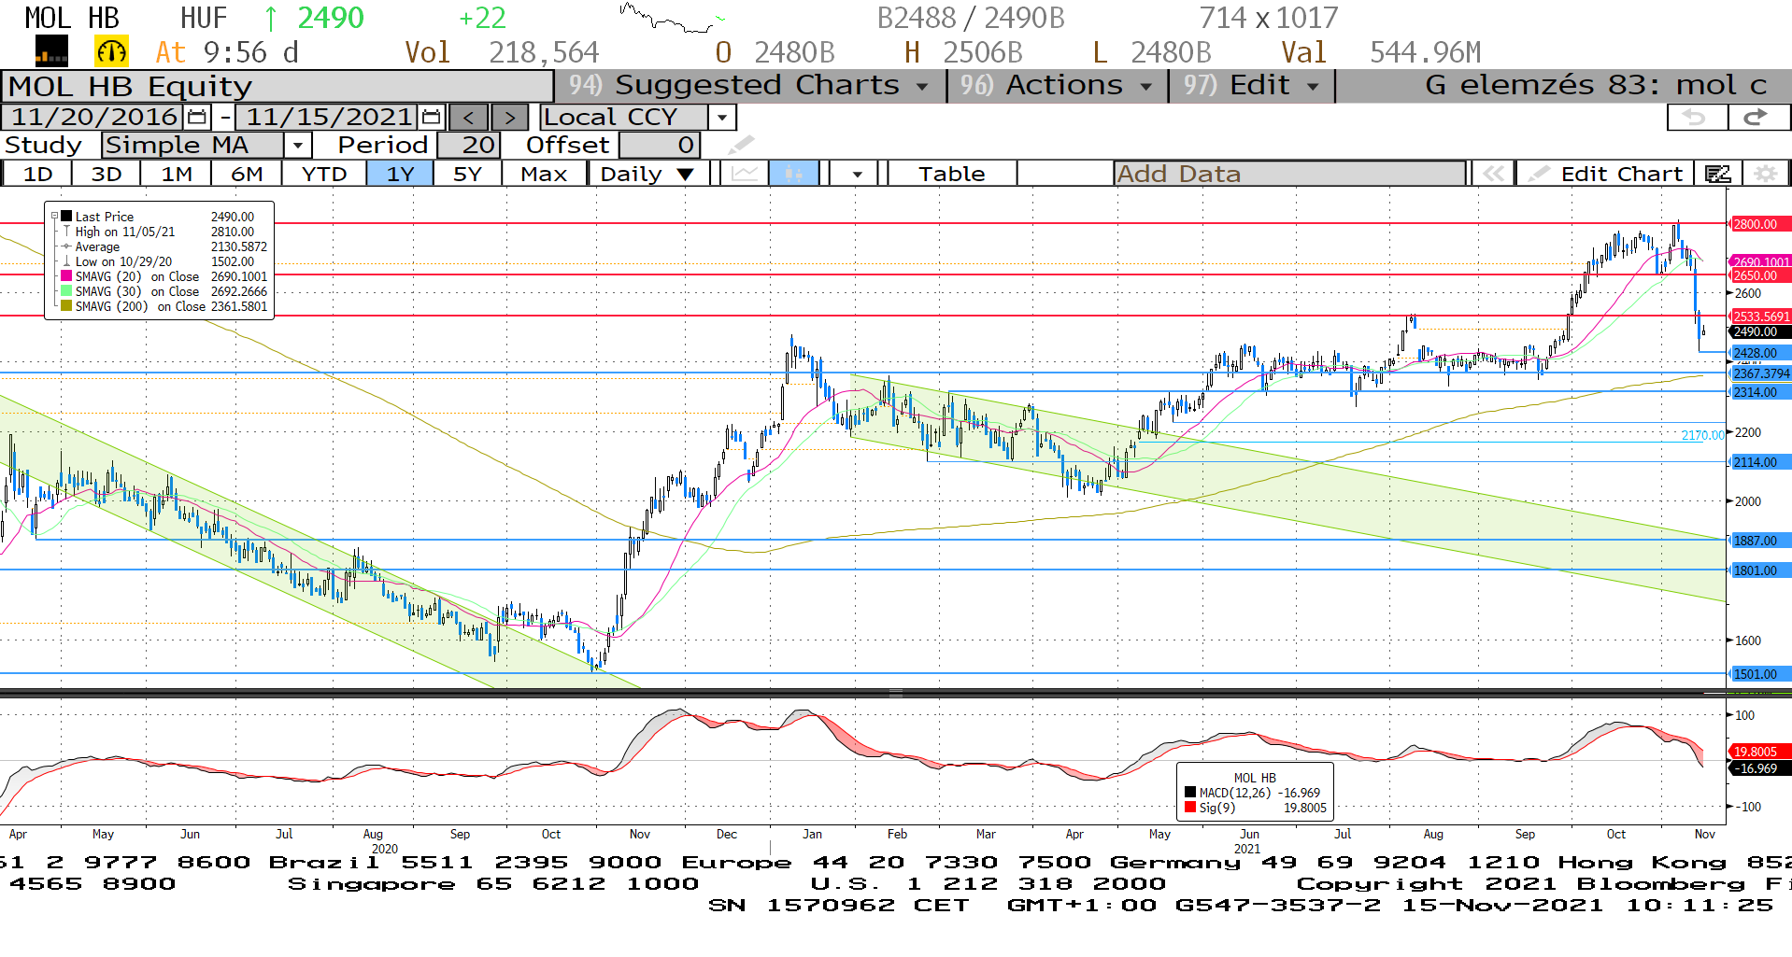Click the G elemzés 83: mol c title

[x=1596, y=85]
